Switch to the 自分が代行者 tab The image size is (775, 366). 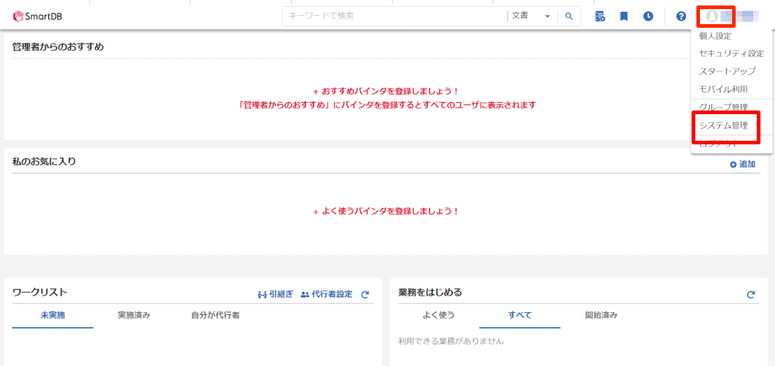click(x=215, y=315)
